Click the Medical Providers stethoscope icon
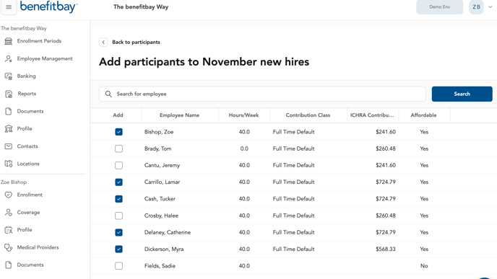The width and height of the screenshot is (497, 279). (9, 248)
